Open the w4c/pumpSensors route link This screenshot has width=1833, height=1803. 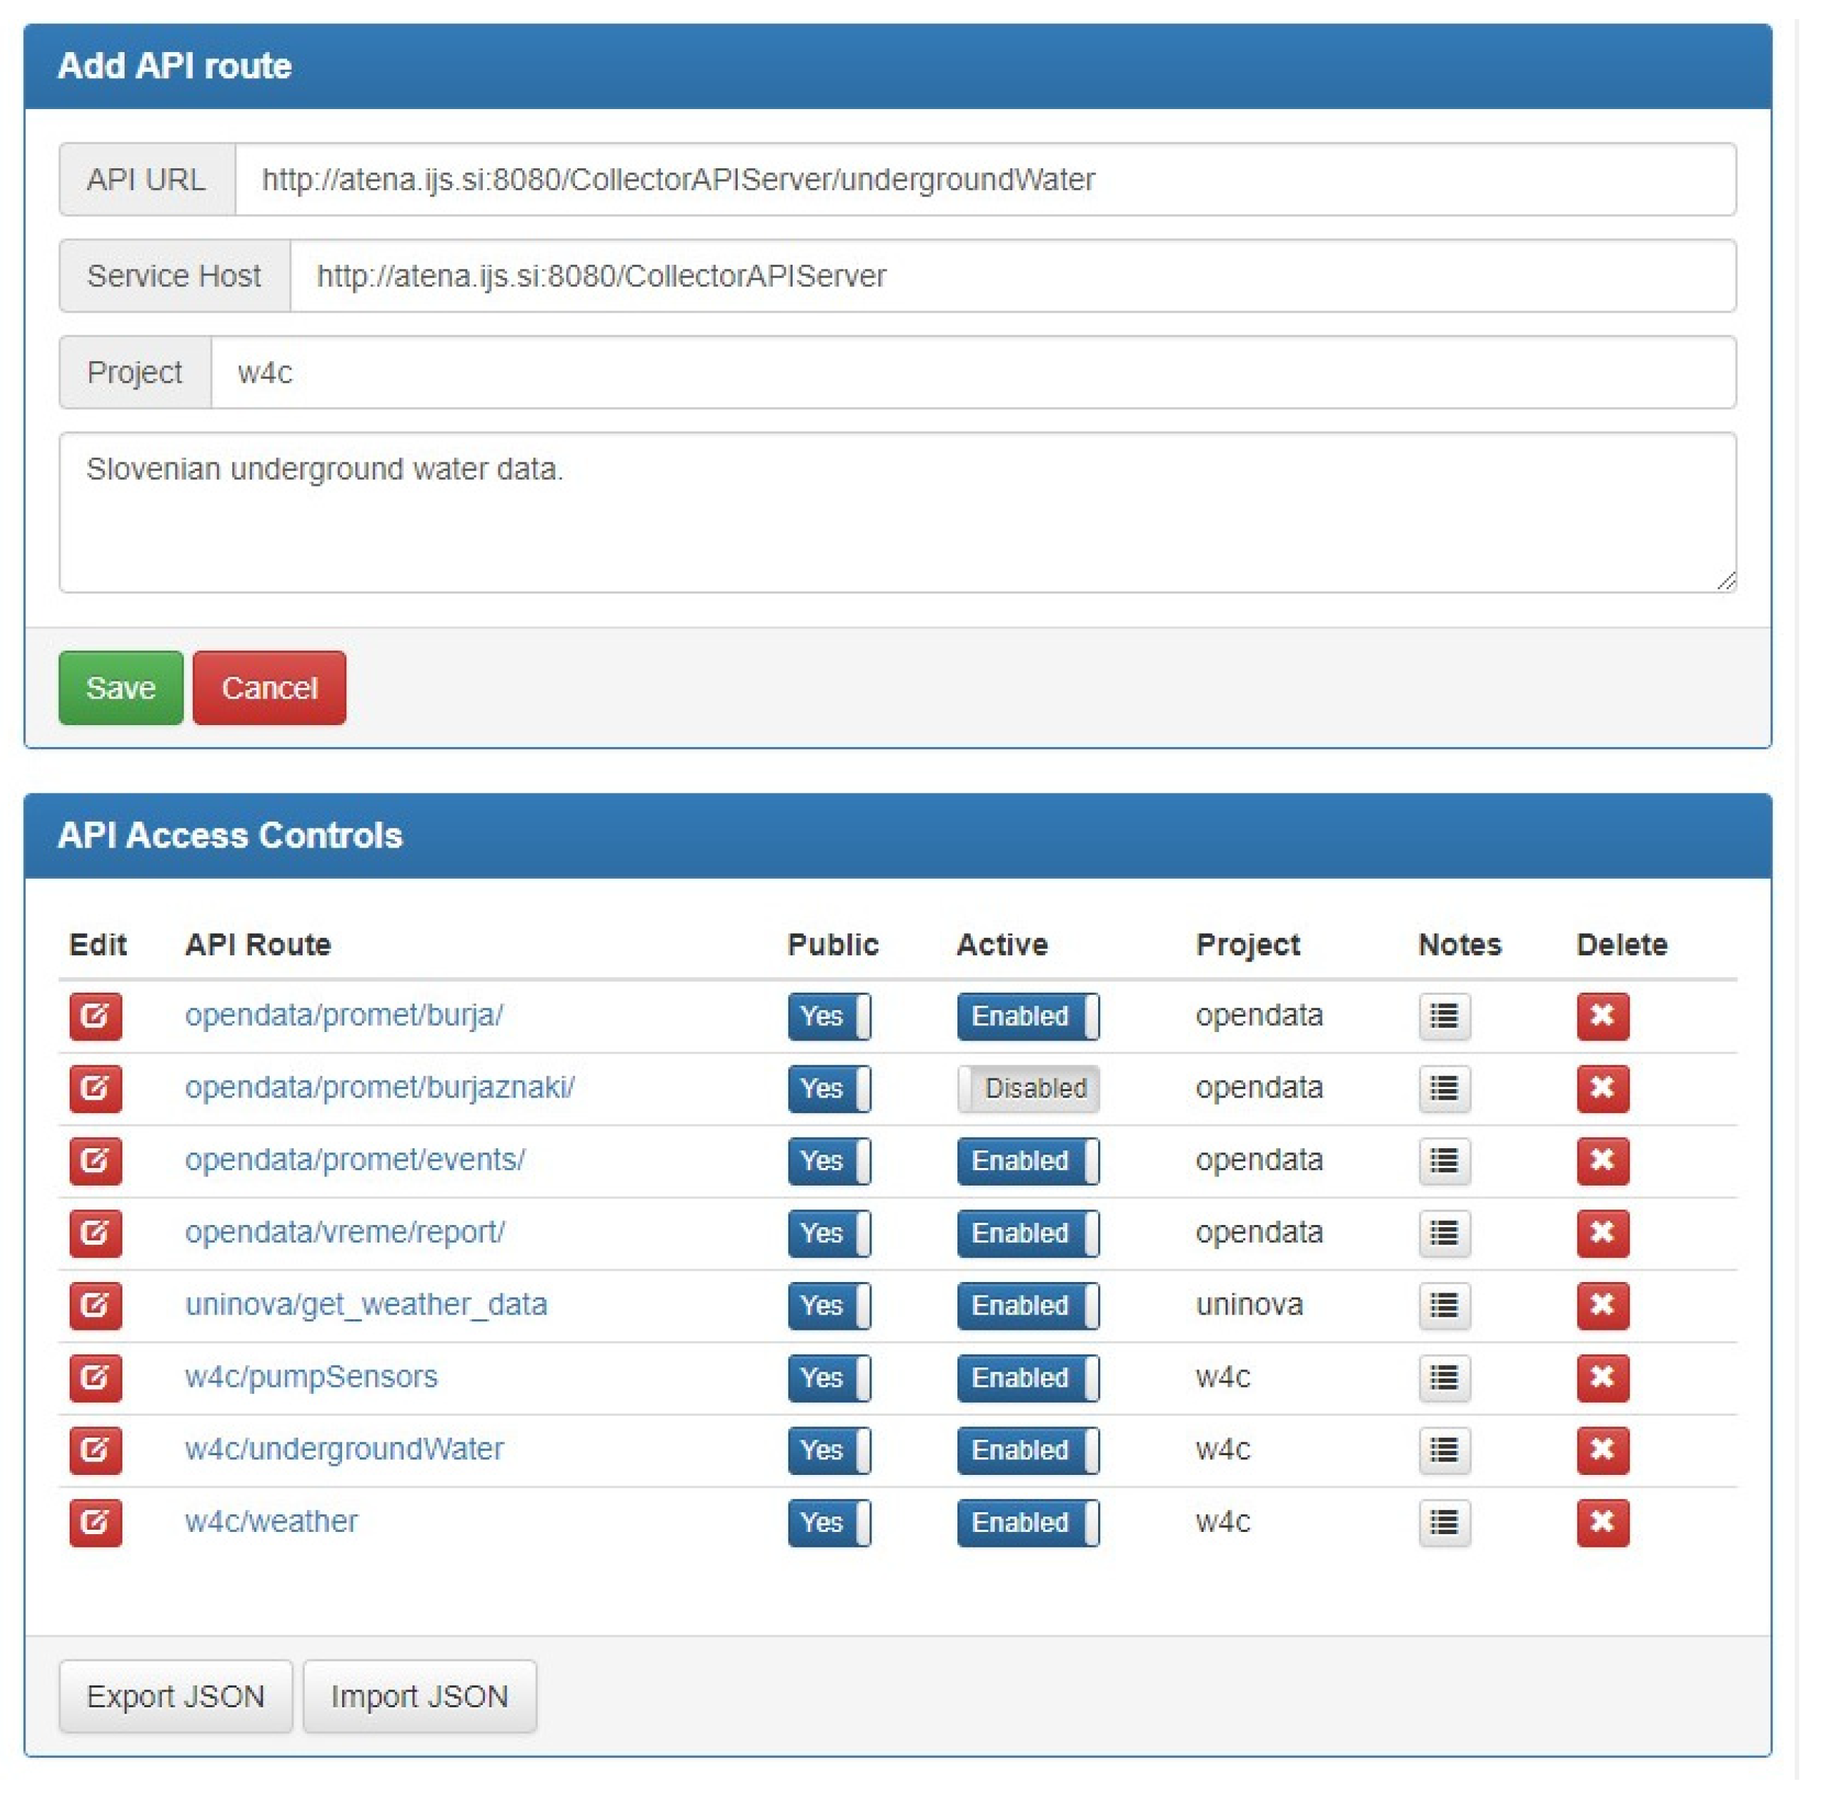click(310, 1376)
